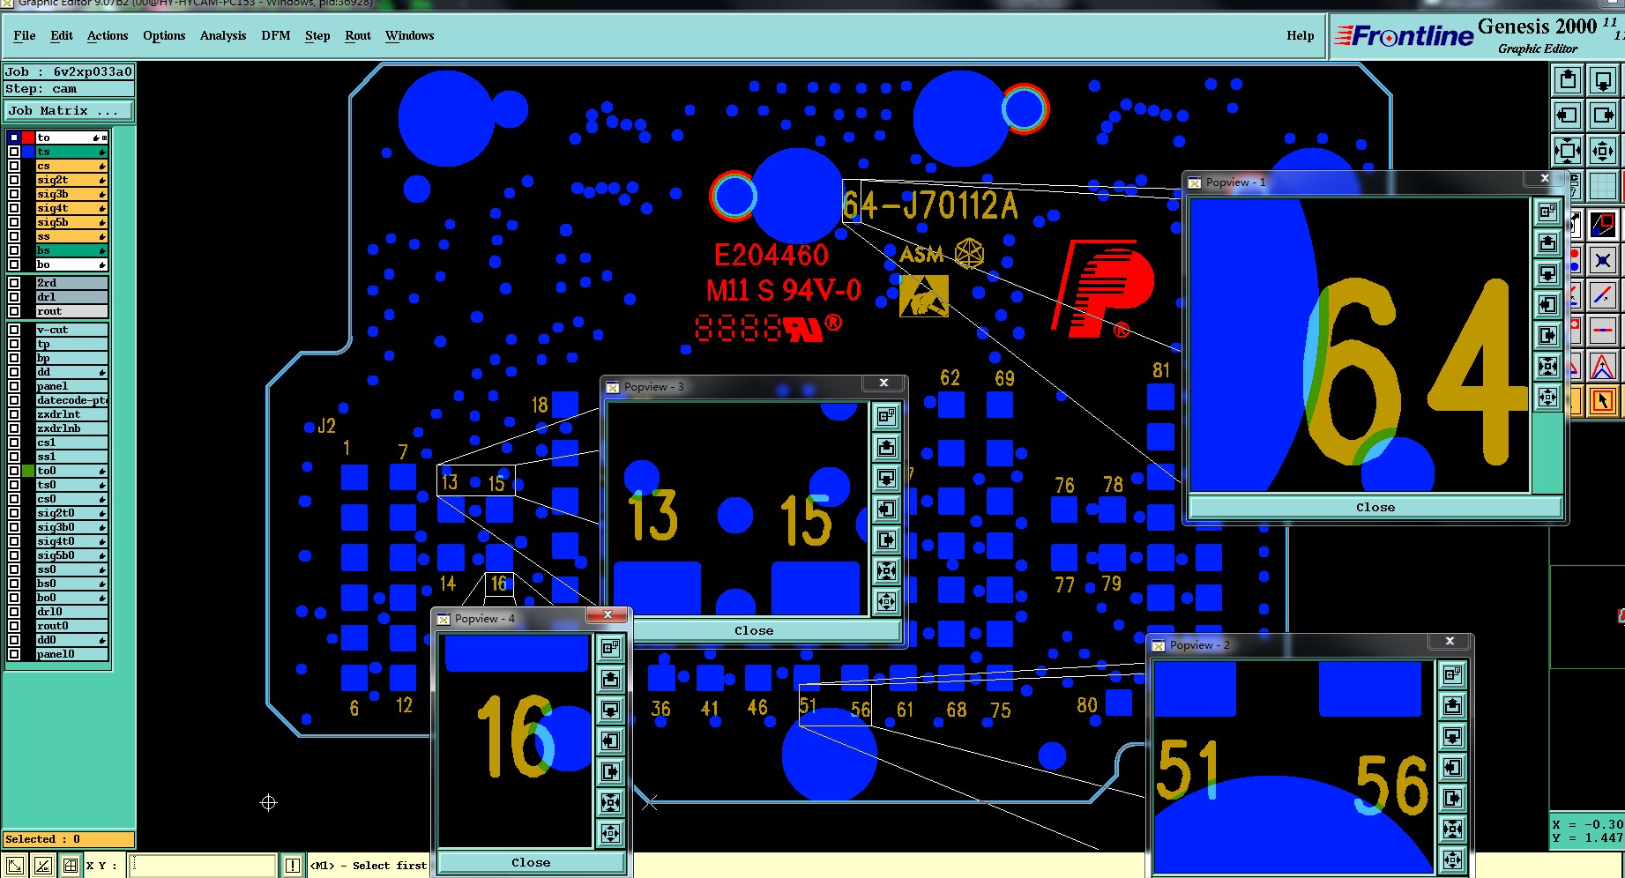Select the datecode-pt layer row
Screen dimensions: 1625x878
click(71, 400)
